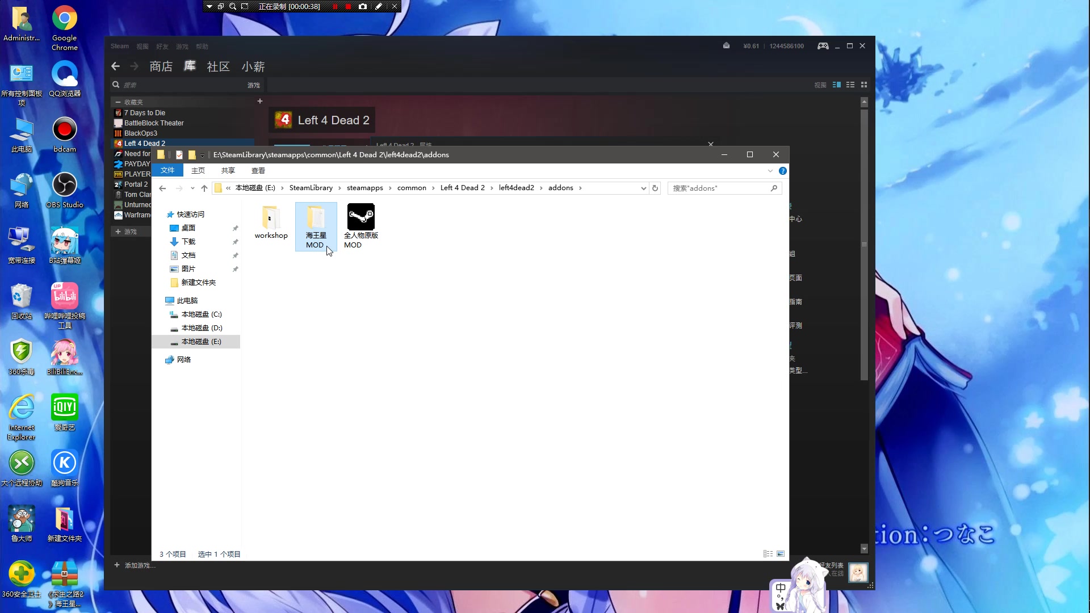
Task: Open address bar history dropdown
Action: tap(643, 188)
